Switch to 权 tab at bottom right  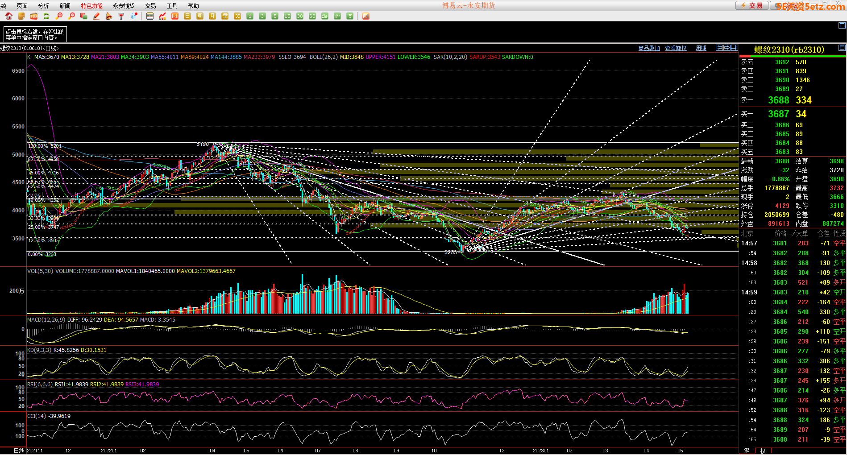pos(763,451)
